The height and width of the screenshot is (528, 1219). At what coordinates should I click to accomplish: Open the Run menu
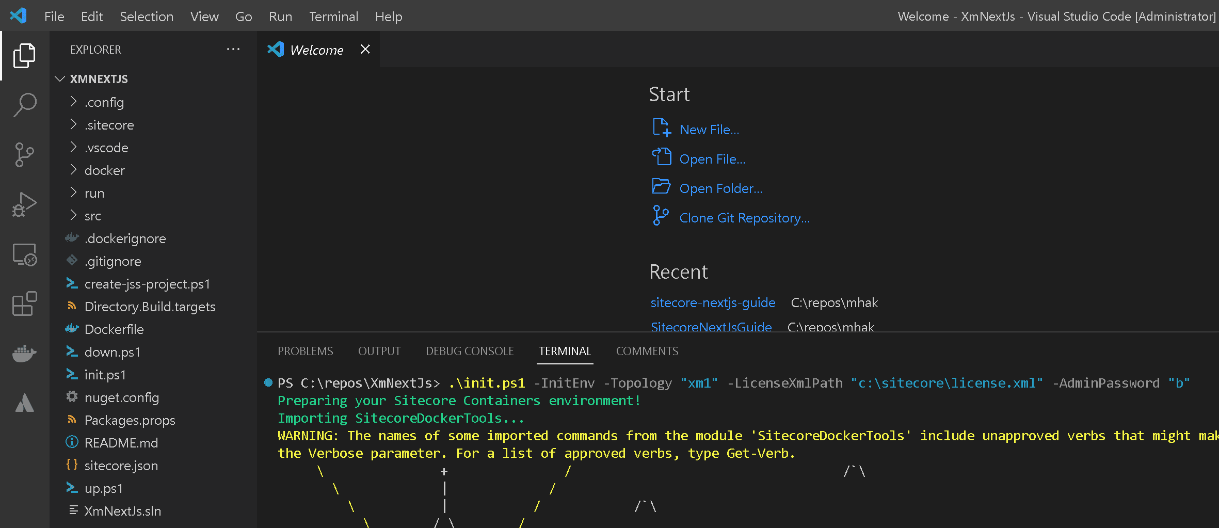(x=280, y=17)
